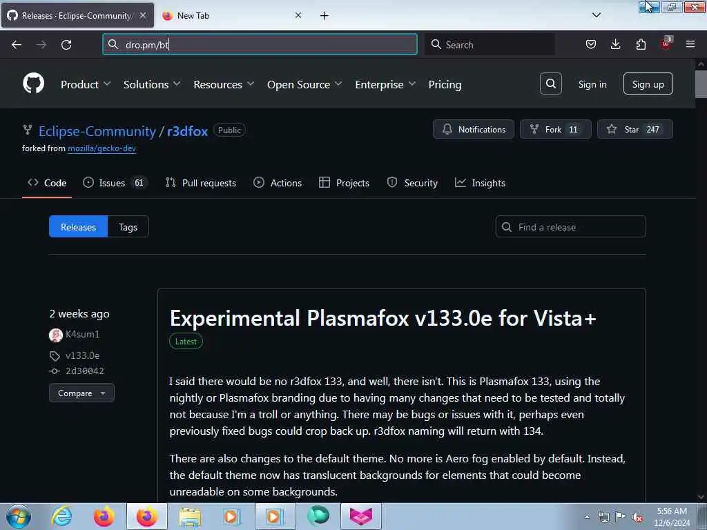Open the teal round taskbar application
707x530 pixels.
click(318, 516)
